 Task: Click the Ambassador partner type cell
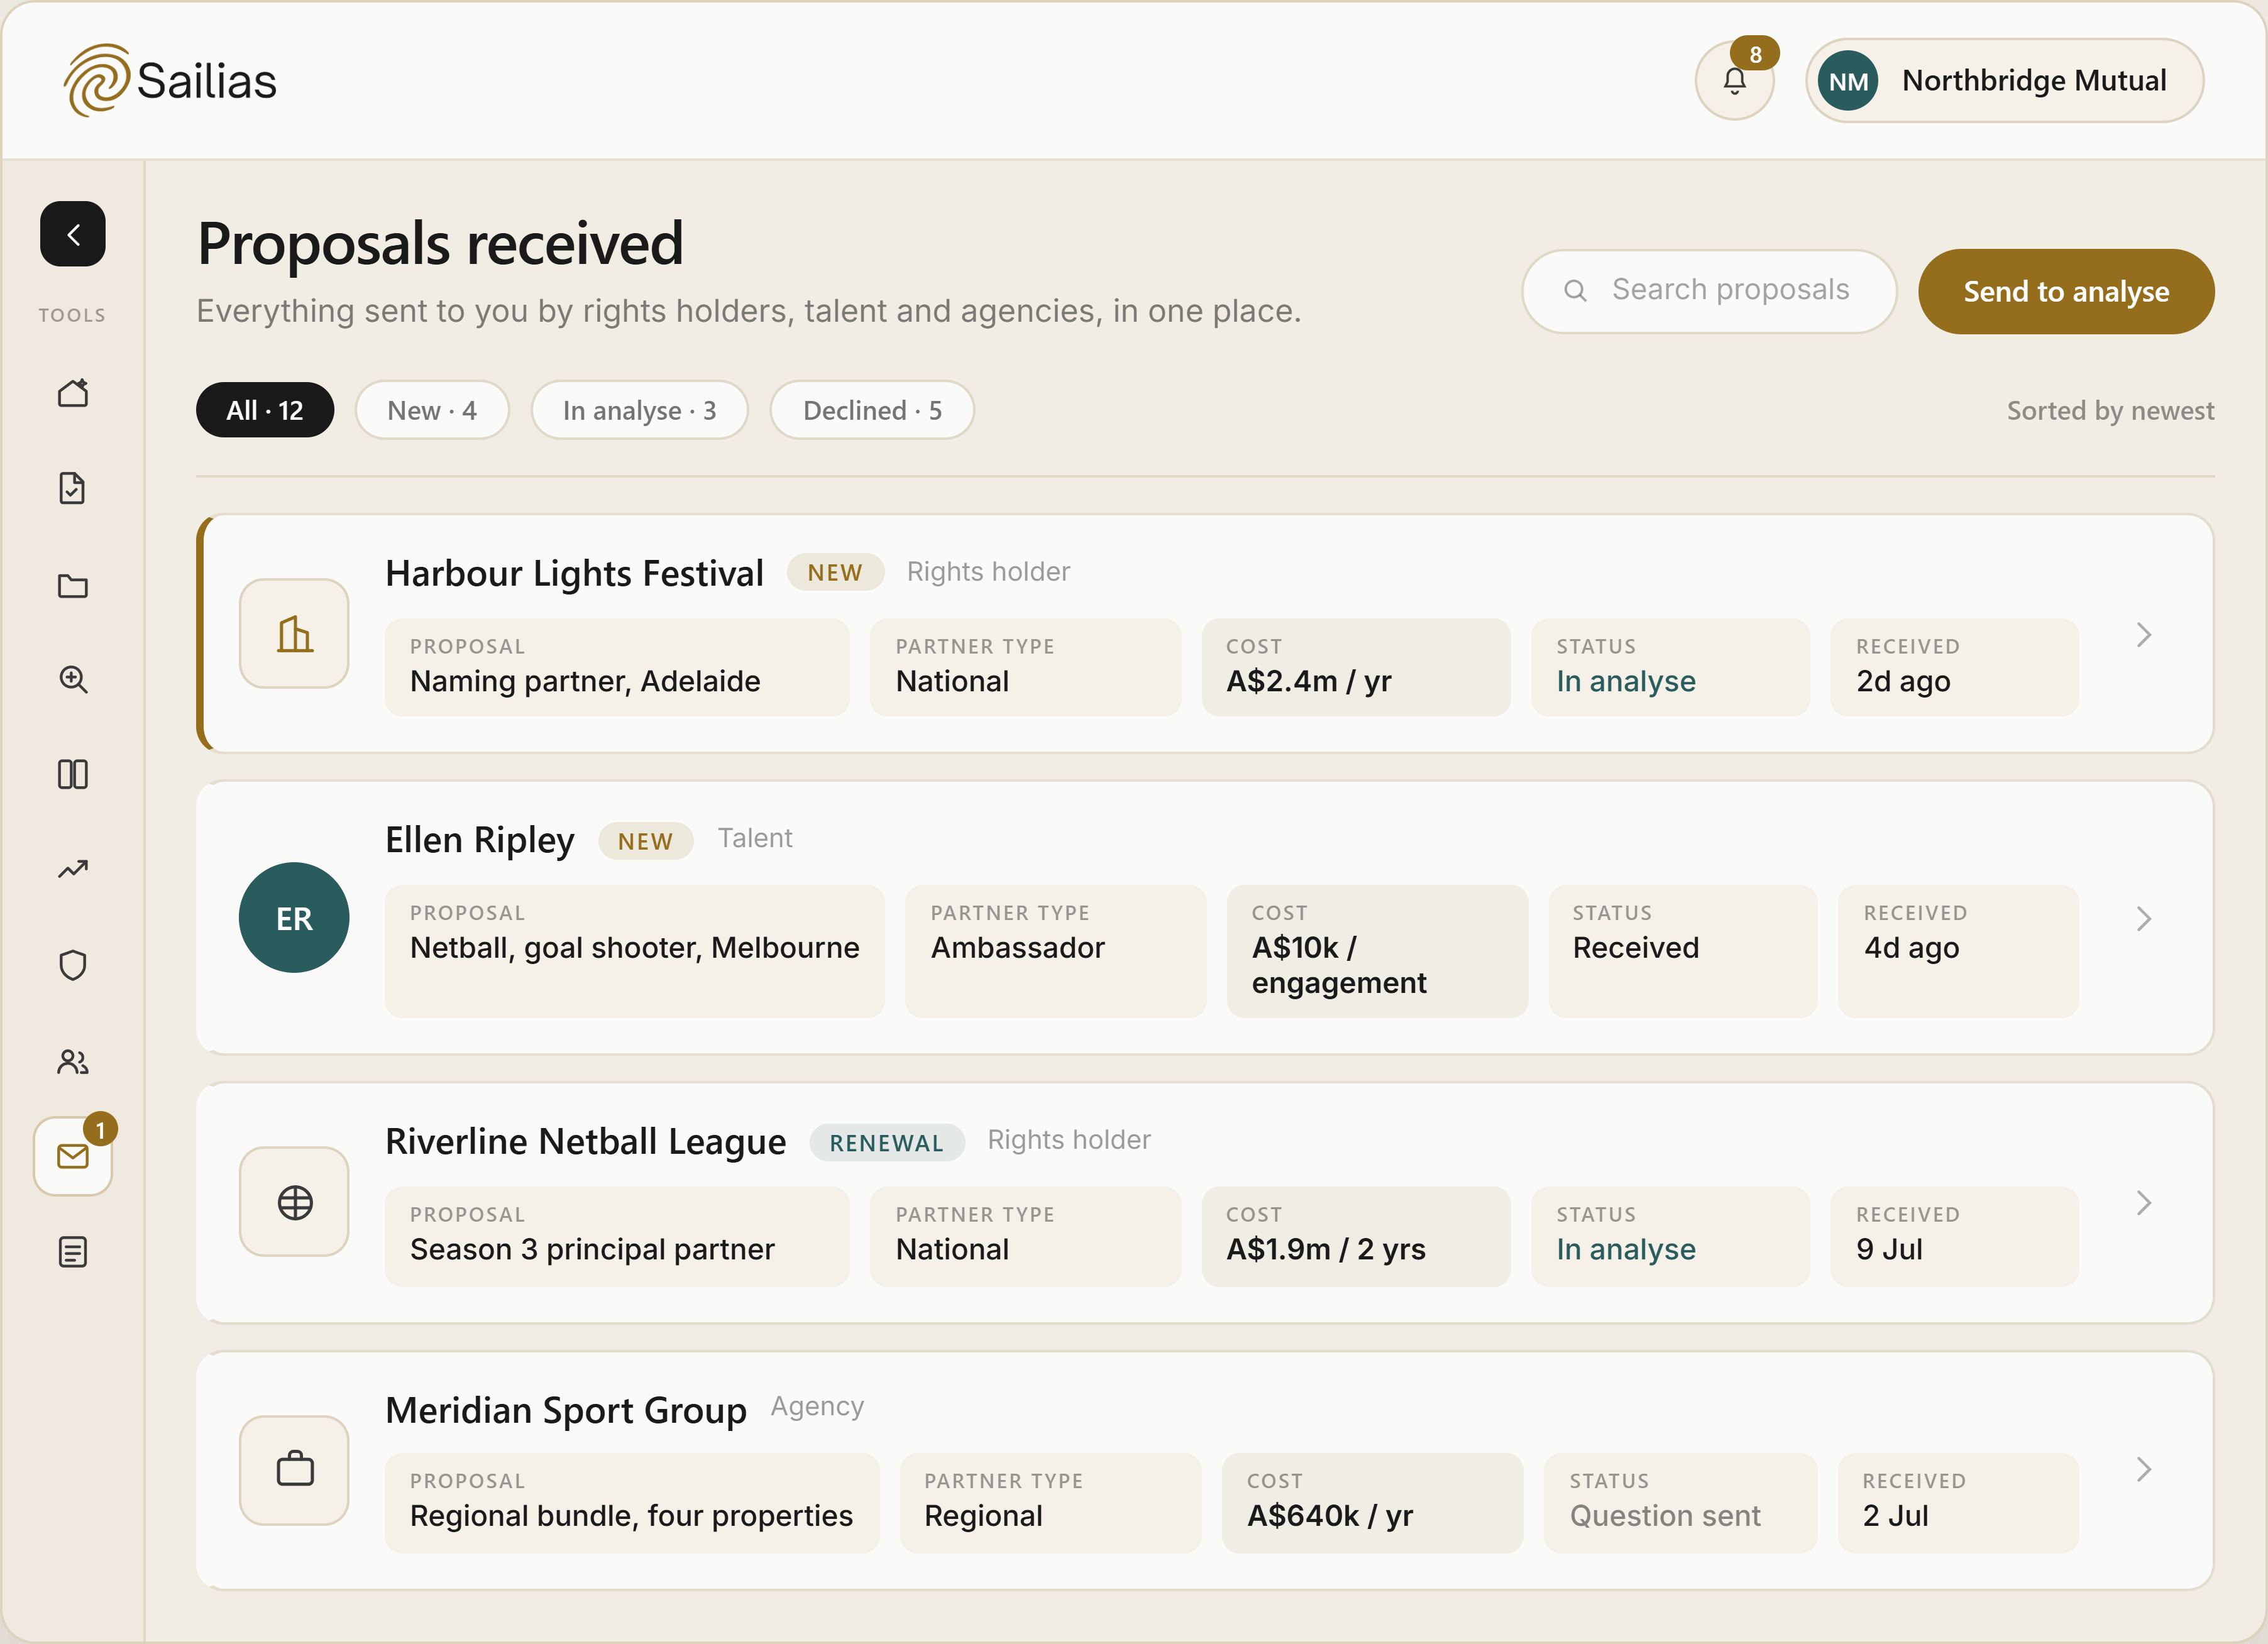(1055, 950)
